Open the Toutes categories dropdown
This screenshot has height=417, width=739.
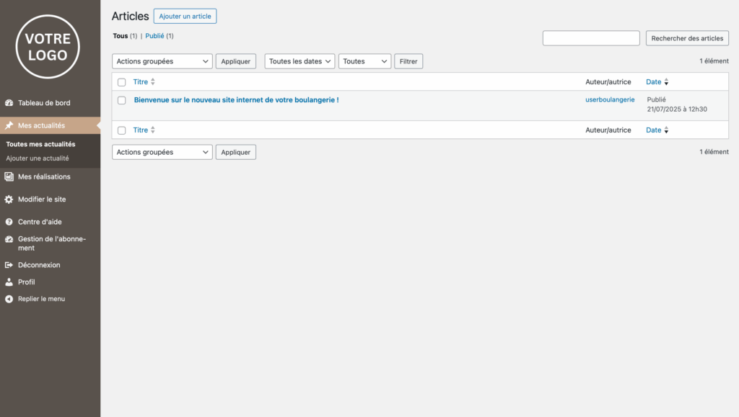click(364, 61)
